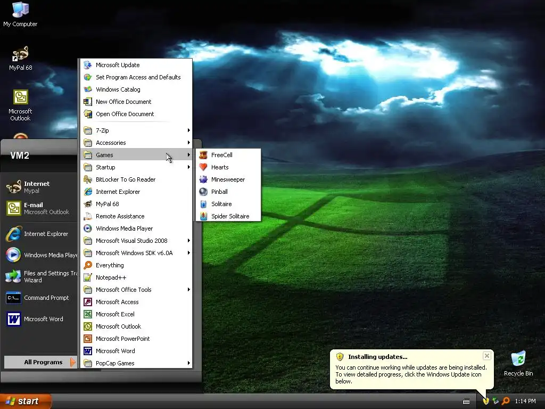Click the Microsoft Outlook icon in All Programs
Image resolution: width=545 pixels, height=409 pixels.
coord(88,326)
